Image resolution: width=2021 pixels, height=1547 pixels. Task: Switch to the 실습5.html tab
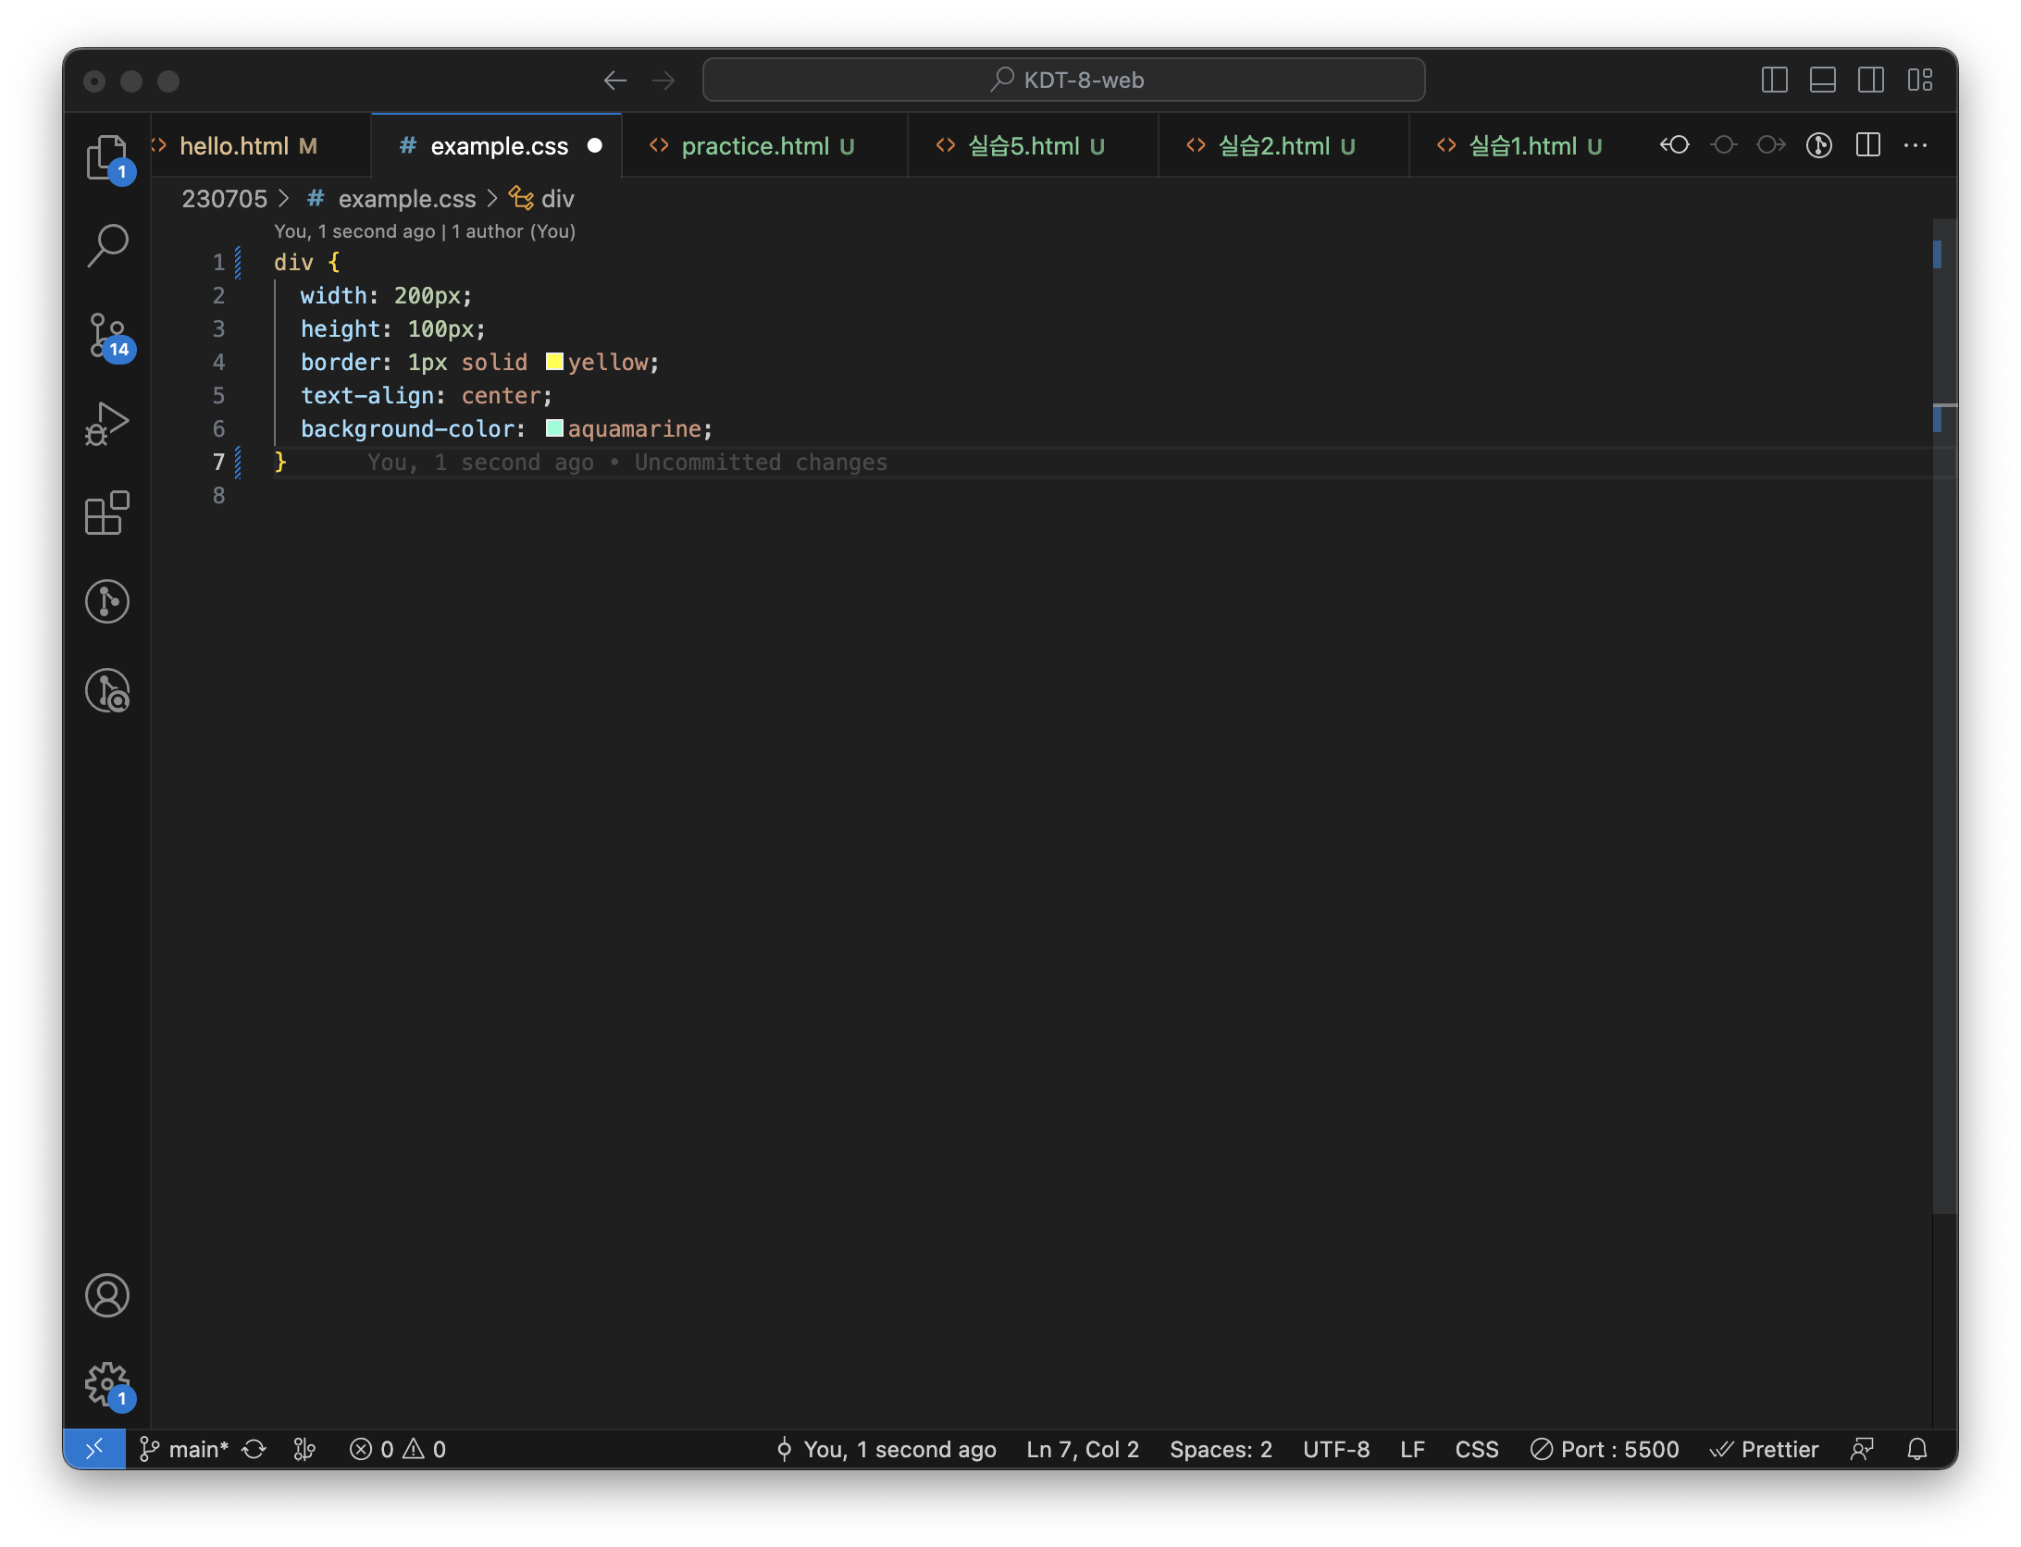[x=1035, y=146]
